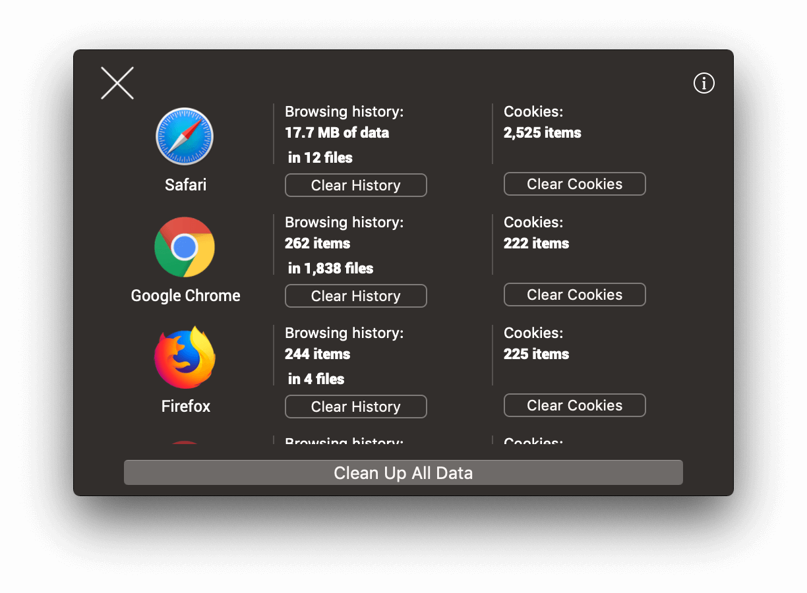Image resolution: width=807 pixels, height=593 pixels.
Task: Clear Cookies for Google Chrome
Action: 575,295
